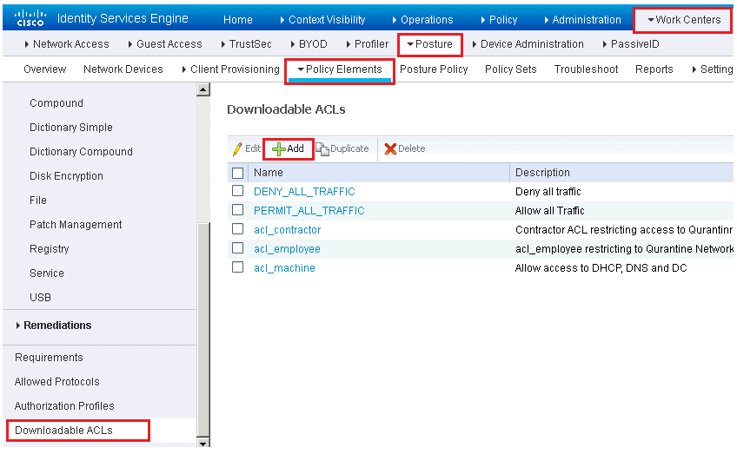Open the Reports tab
This screenshot has height=454, width=737.
tap(654, 69)
